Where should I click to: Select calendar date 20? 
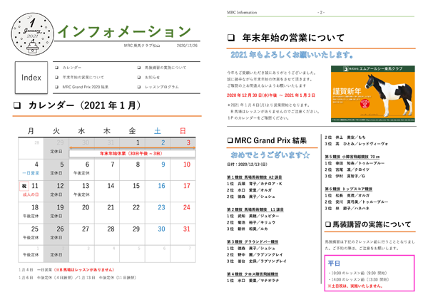tap(86, 207)
